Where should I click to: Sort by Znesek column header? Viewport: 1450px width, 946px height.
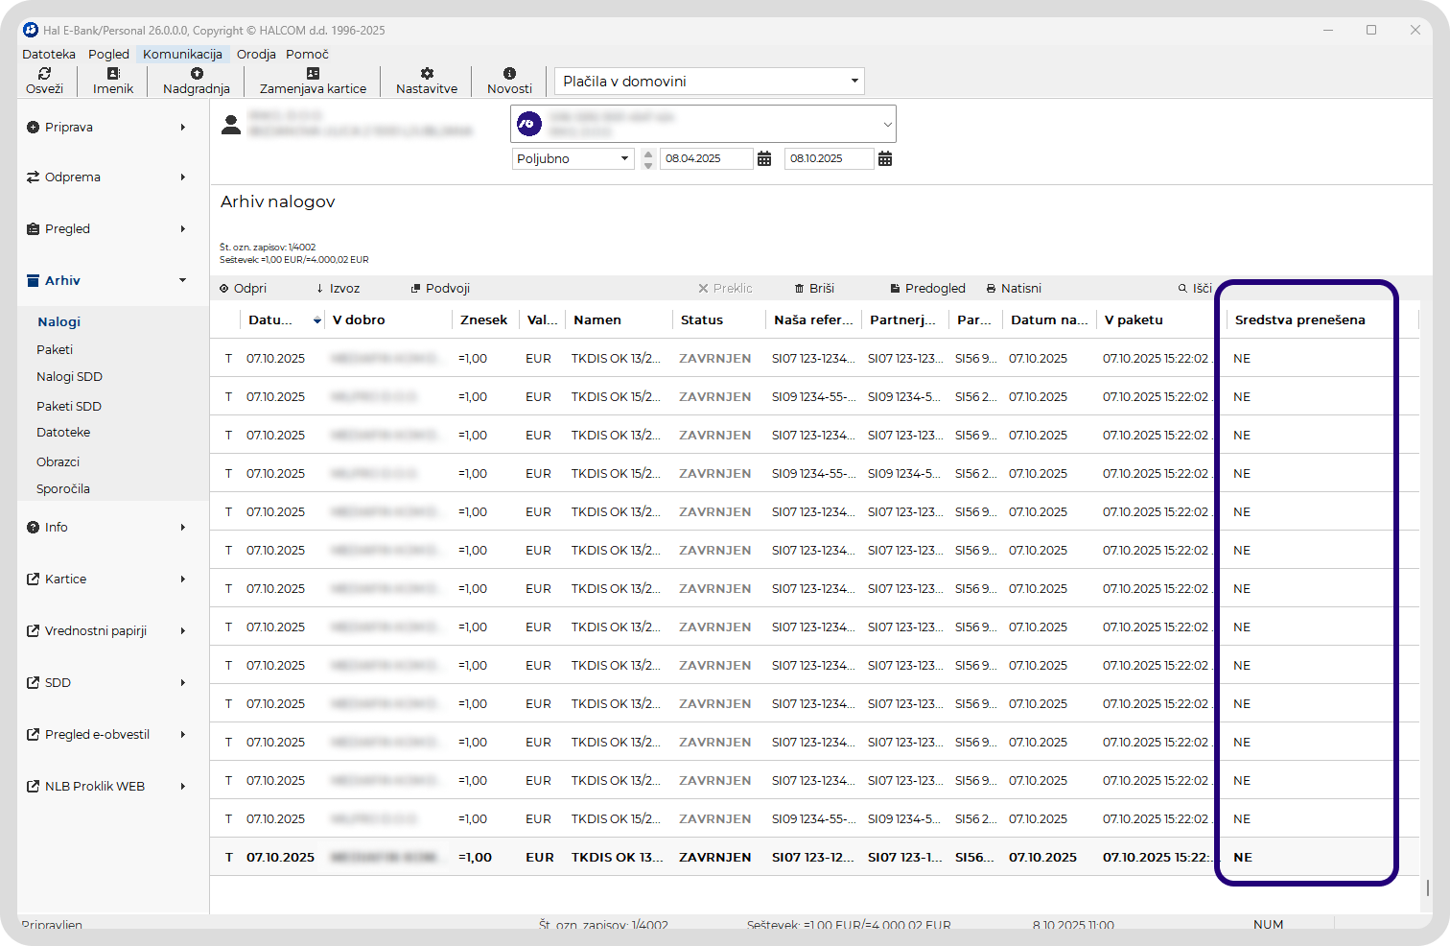point(483,320)
